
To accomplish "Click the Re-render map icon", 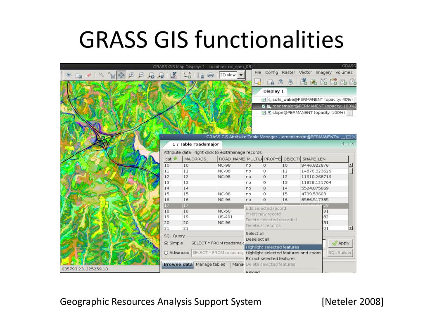I will 78,76.
